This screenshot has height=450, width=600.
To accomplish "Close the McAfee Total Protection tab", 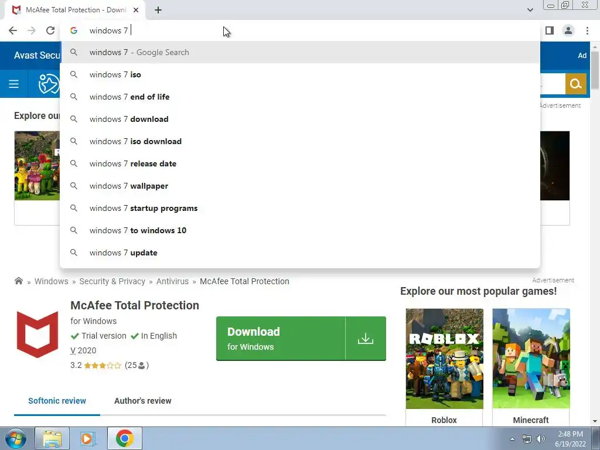I will click(136, 11).
